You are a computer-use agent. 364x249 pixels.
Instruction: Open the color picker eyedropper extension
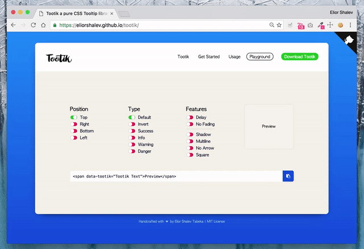coord(321,26)
